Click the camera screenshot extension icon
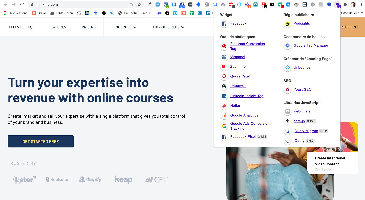 (x=223, y=4)
